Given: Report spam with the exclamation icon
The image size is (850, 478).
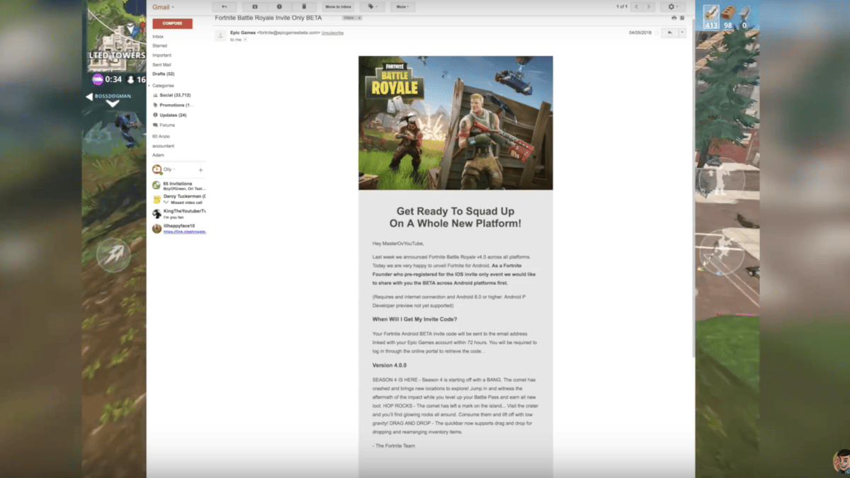Looking at the screenshot, I should (x=279, y=6).
